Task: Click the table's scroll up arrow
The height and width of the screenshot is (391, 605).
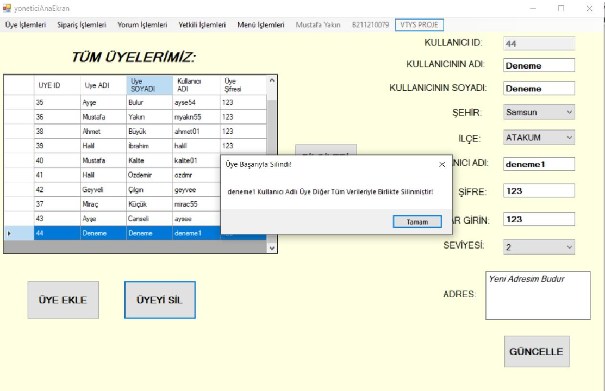Action: pyautogui.click(x=272, y=80)
